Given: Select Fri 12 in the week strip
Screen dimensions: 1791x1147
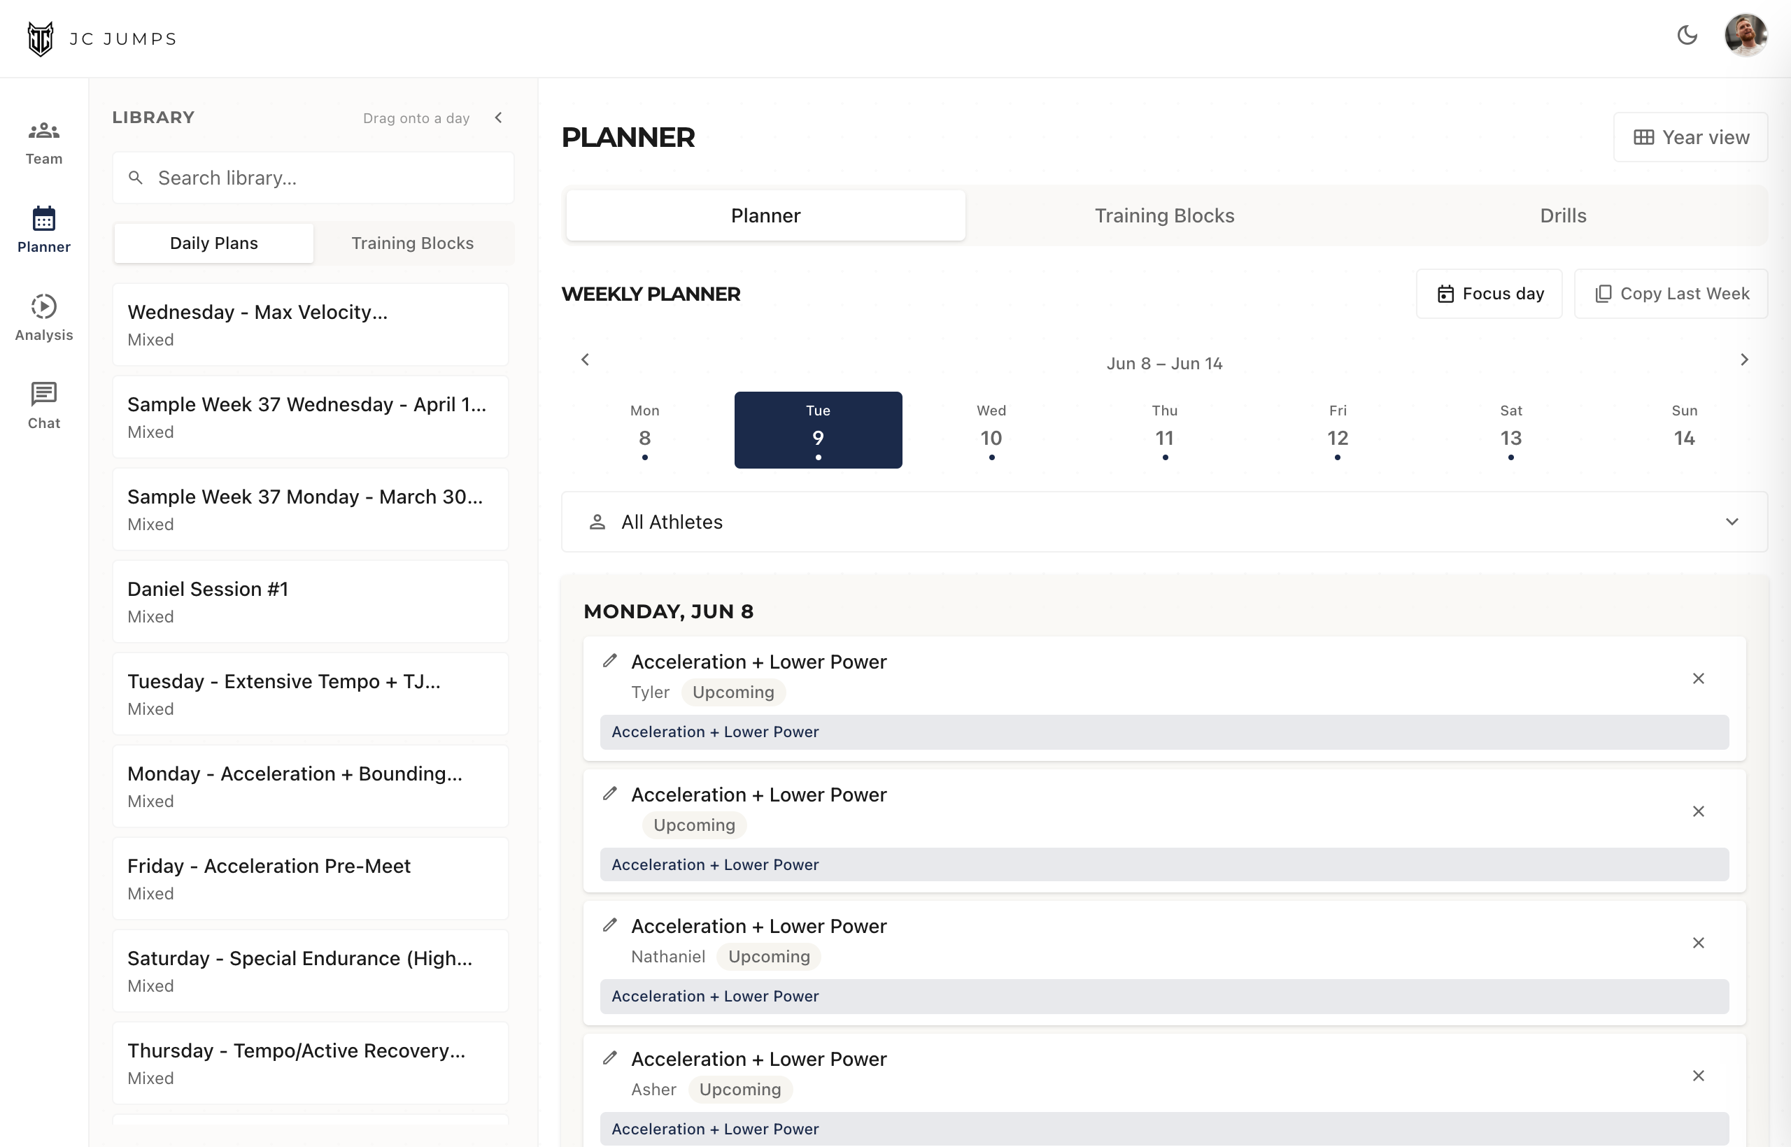Looking at the screenshot, I should pos(1337,431).
